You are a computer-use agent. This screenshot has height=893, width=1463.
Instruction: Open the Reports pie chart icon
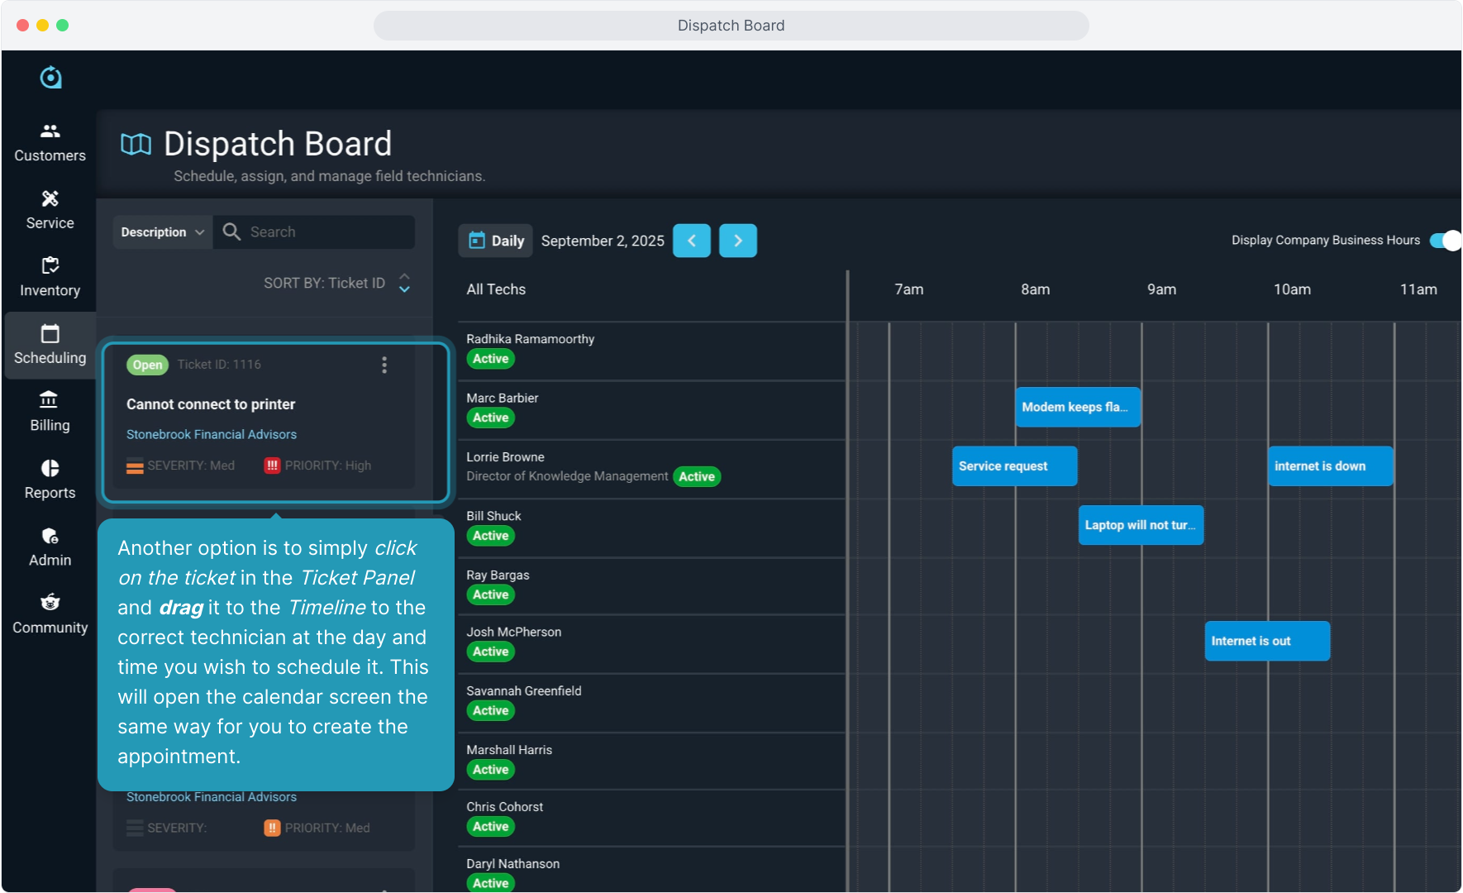coord(50,469)
